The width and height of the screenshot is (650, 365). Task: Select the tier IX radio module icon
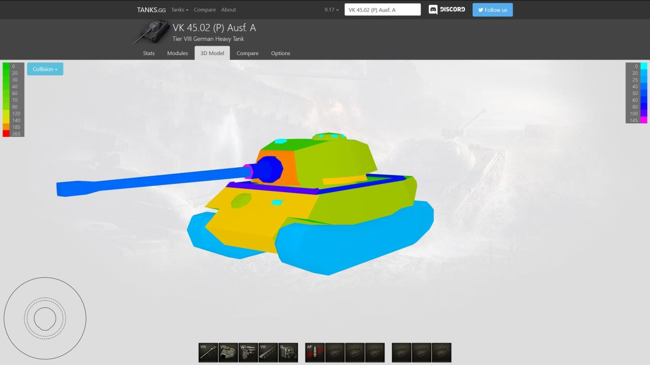pos(288,353)
